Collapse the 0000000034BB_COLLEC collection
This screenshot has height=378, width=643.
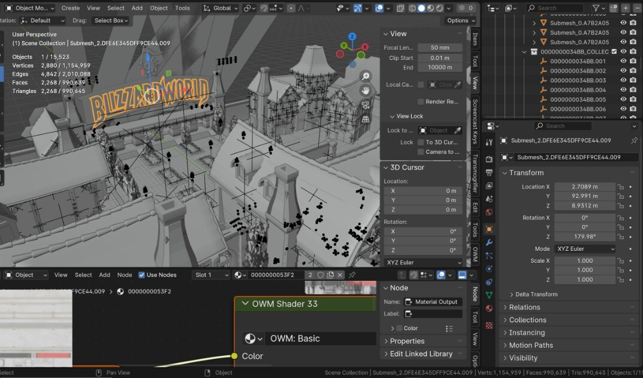click(524, 52)
